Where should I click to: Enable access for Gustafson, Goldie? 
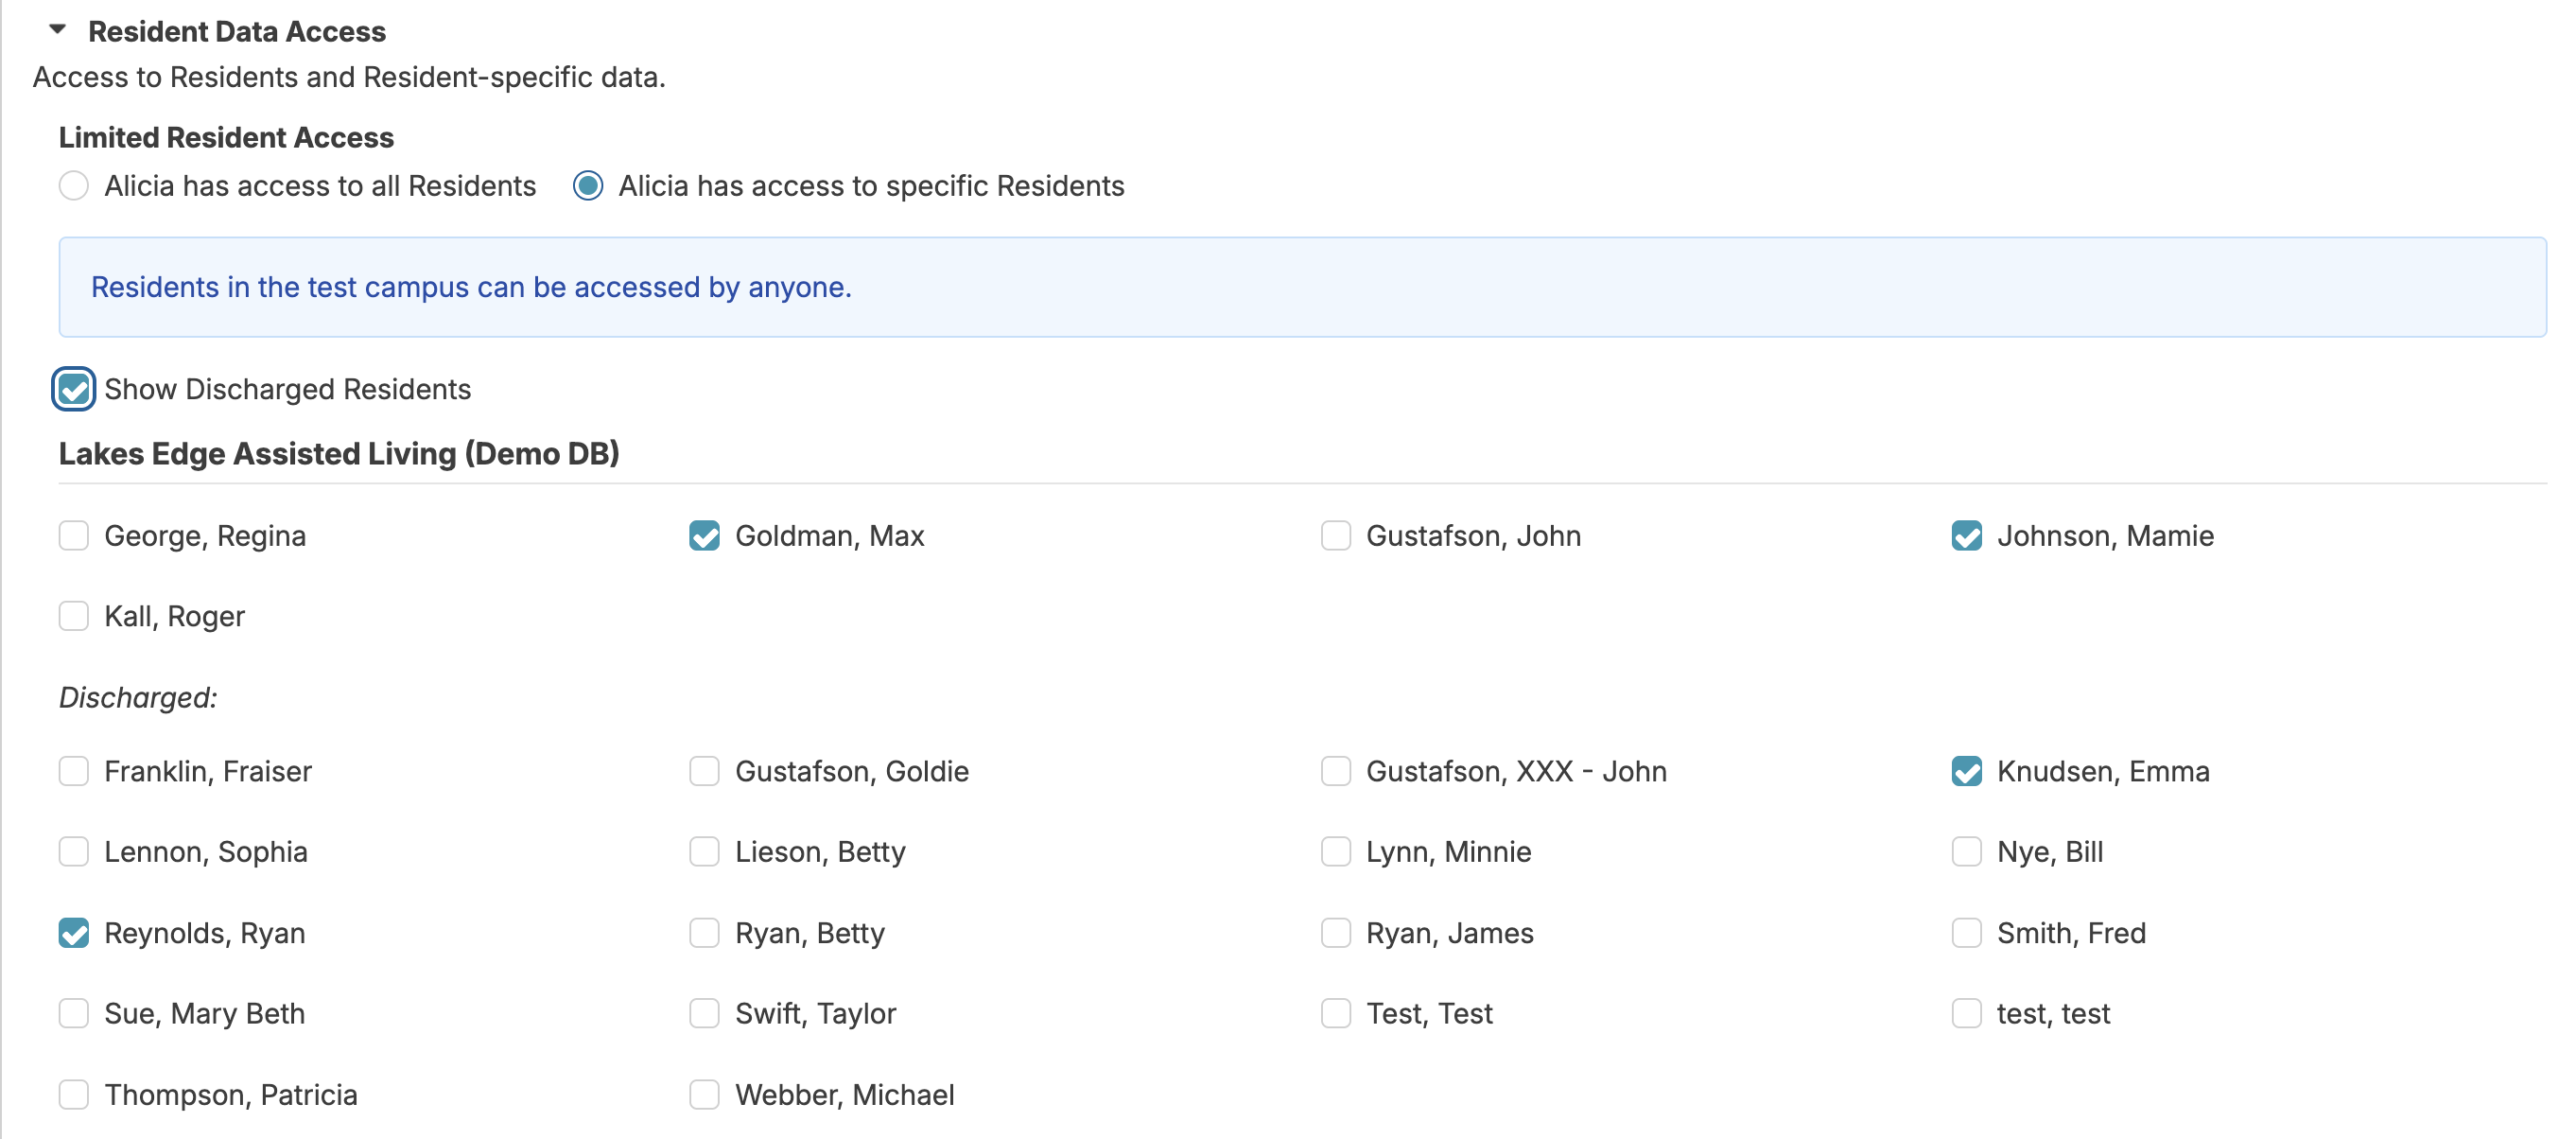[704, 771]
